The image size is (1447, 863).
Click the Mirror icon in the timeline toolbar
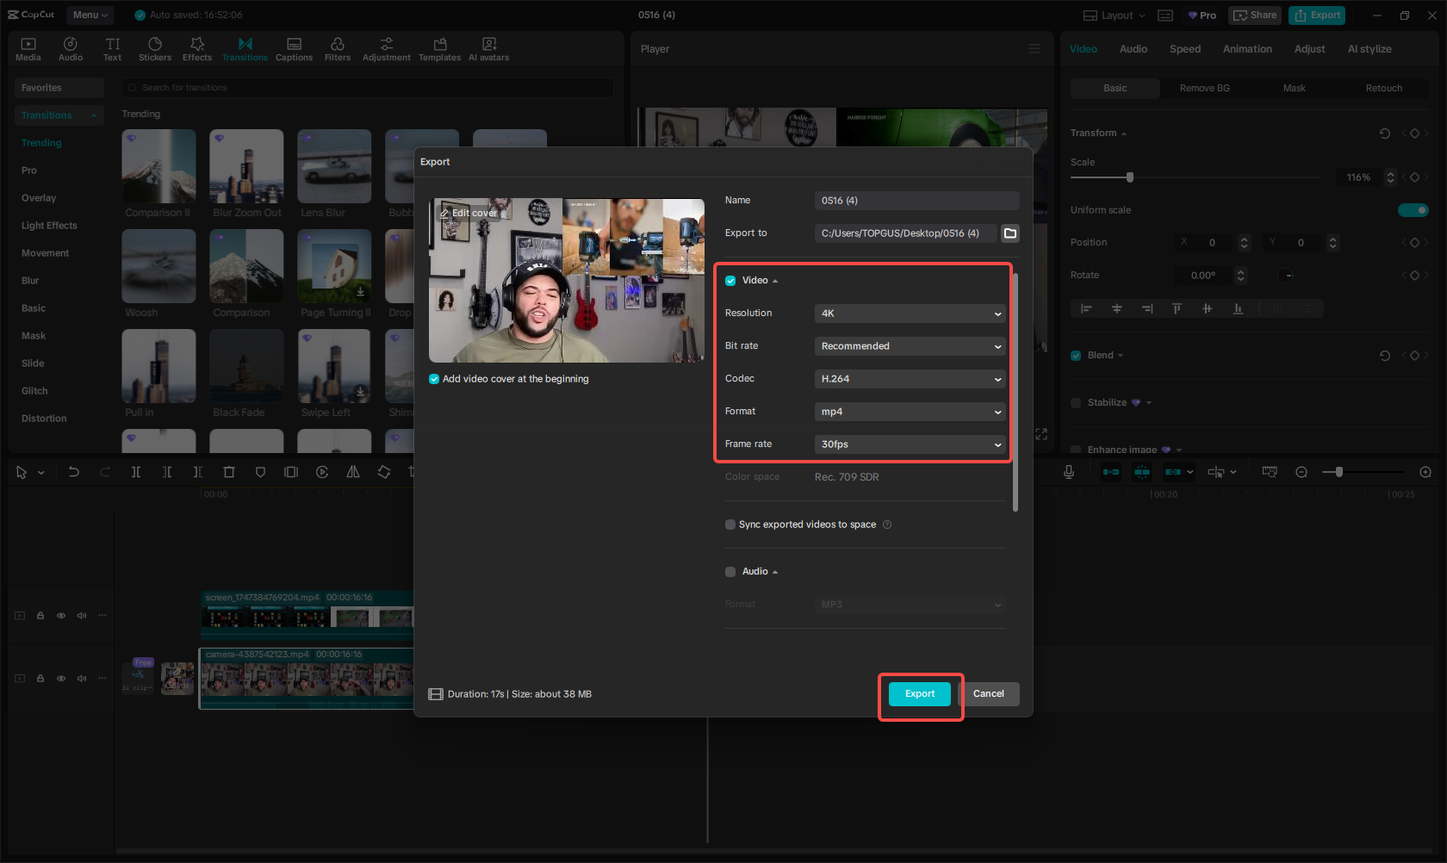[x=353, y=472]
